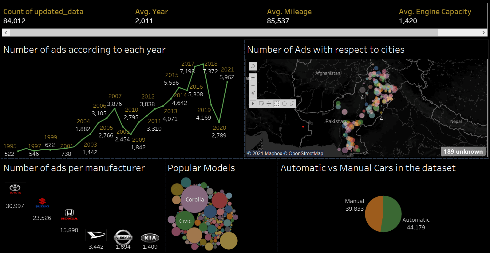Screen dimensions: 490x253
Task: Click the 2017 data label
Action: pyautogui.click(x=188, y=64)
